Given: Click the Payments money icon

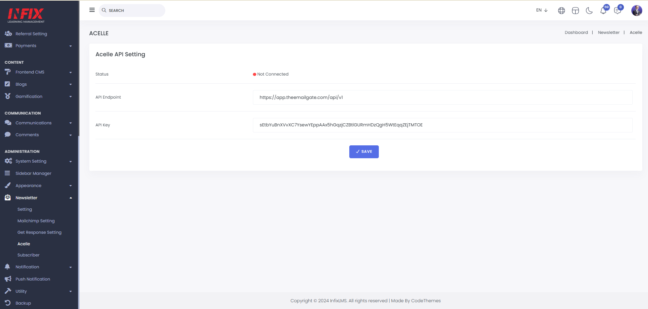Looking at the screenshot, I should [8, 45].
